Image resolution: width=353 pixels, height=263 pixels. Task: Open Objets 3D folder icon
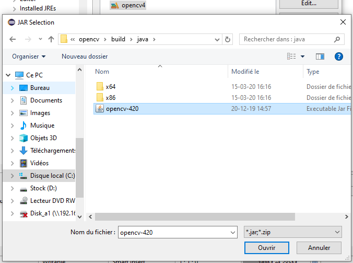coord(23,138)
